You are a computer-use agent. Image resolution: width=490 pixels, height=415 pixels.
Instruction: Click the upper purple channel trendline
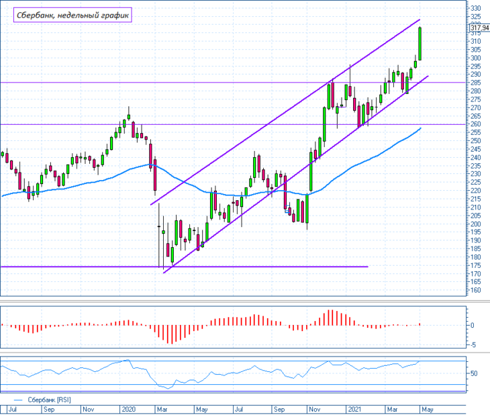click(285, 112)
